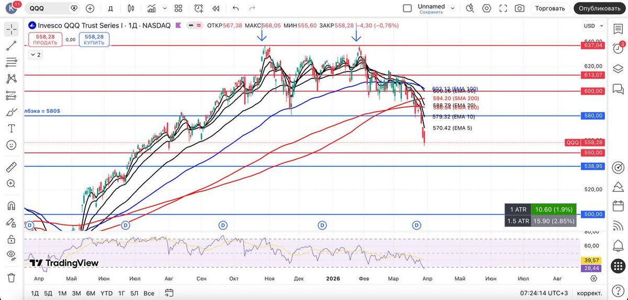The height and width of the screenshot is (300, 628).
Task: Select the 6М date range tab
Action: click(91, 293)
